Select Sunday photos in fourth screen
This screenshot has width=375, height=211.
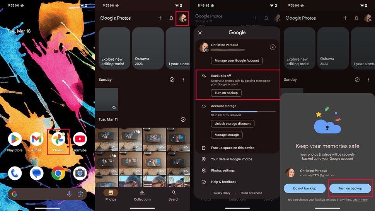(357, 80)
